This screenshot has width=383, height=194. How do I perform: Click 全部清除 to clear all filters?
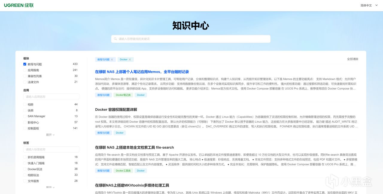coord(352,59)
